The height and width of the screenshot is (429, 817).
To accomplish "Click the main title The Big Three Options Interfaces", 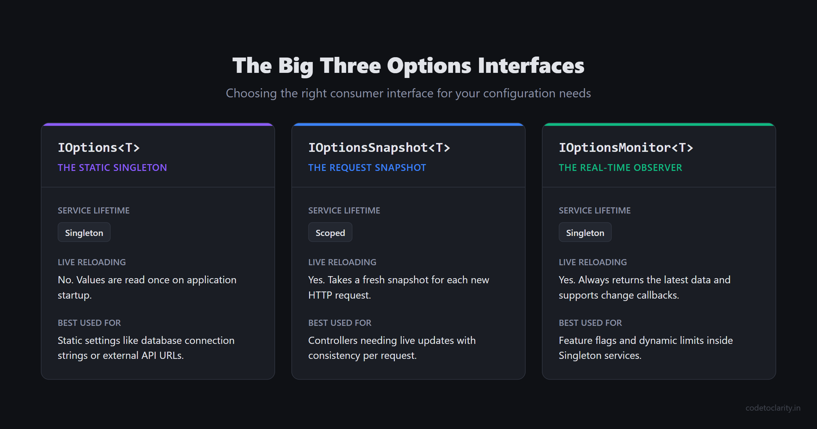I will 408,66.
